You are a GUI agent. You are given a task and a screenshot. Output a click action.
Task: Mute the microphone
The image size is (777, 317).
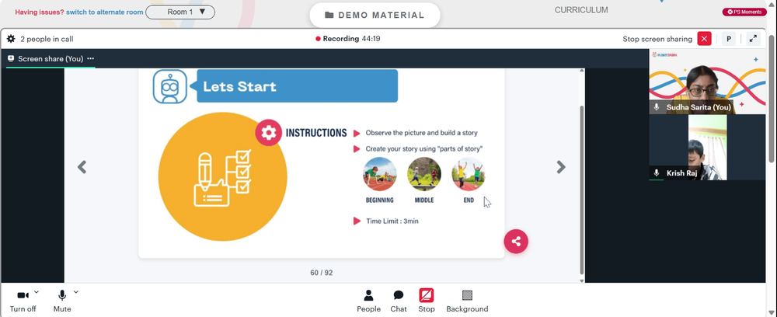point(62,301)
